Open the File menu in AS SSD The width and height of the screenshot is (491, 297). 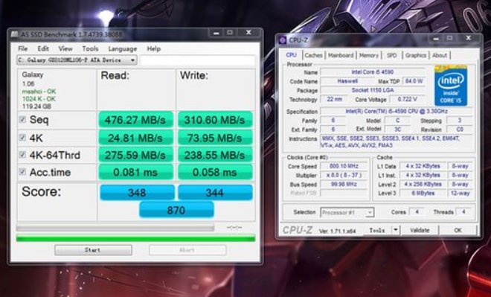(x=23, y=48)
